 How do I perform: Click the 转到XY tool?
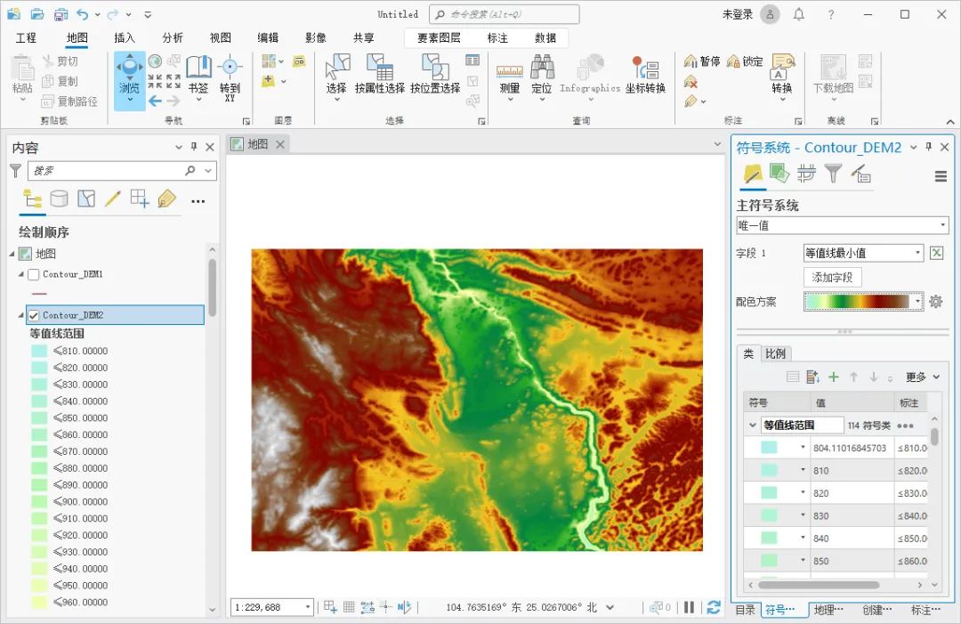(230, 77)
